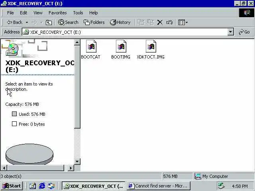The width and height of the screenshot is (255, 191).
Task: Open the File menu
Action: 10,13
